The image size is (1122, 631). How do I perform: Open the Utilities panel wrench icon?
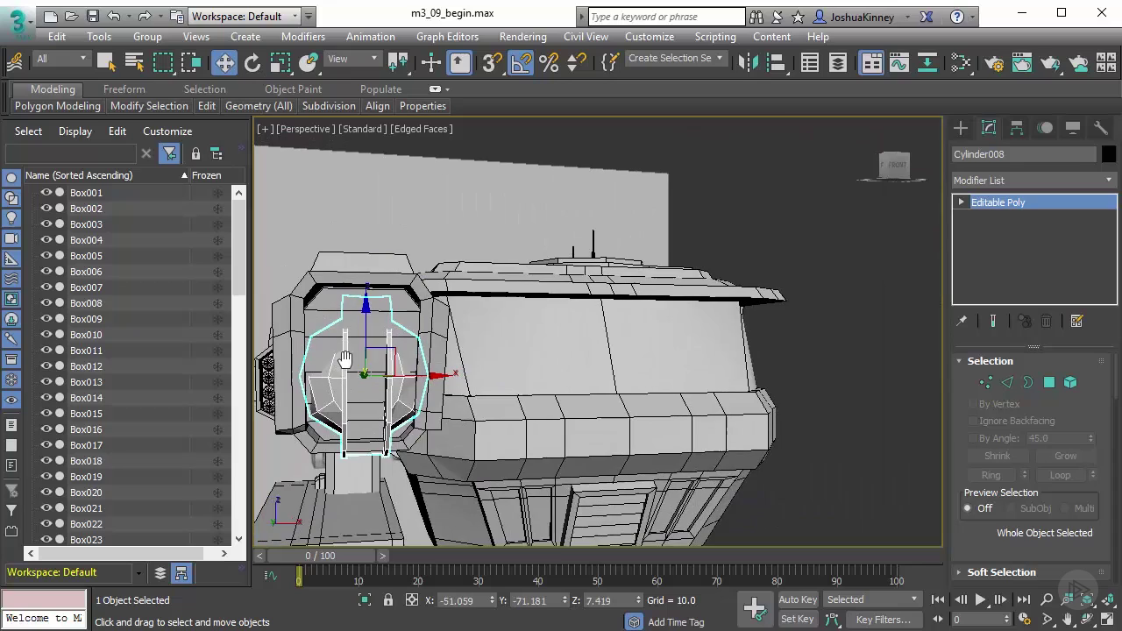coord(1100,128)
